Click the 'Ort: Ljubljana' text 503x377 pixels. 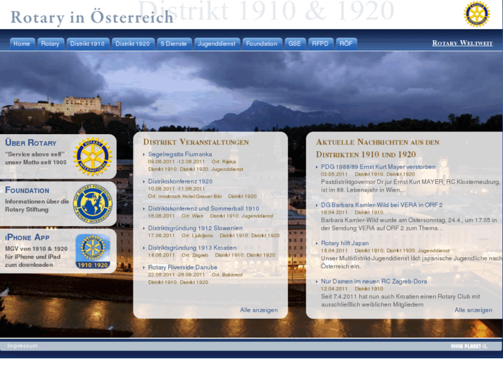click(x=197, y=235)
